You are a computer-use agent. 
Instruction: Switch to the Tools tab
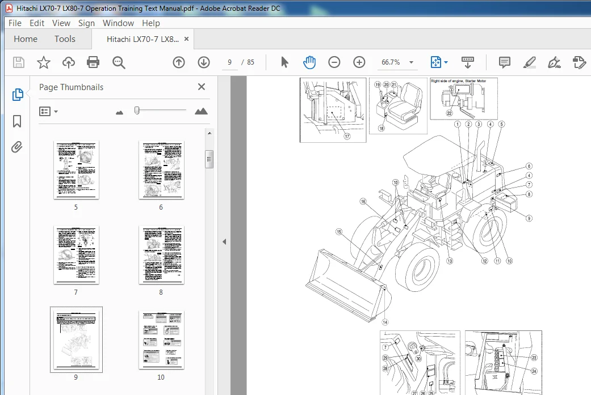coord(65,39)
